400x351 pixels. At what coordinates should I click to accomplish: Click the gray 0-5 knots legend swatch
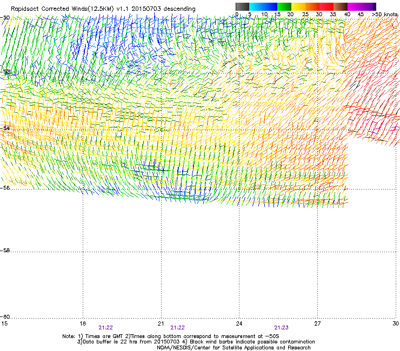(242, 6)
